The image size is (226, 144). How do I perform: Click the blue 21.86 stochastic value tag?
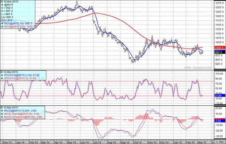pos(220,96)
